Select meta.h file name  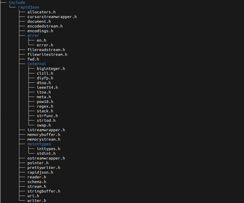[44, 97]
